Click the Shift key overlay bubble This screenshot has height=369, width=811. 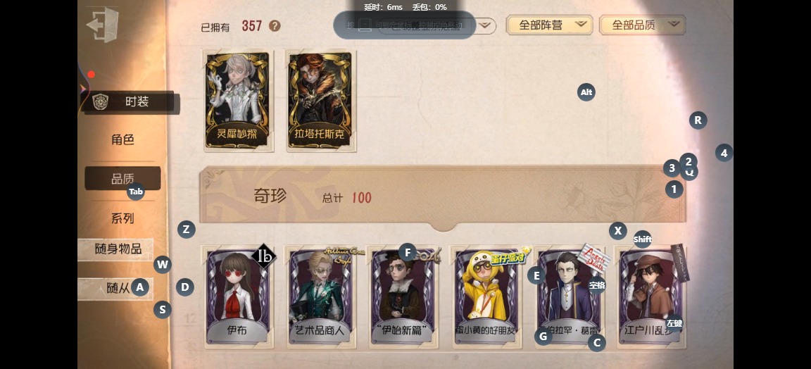point(642,239)
